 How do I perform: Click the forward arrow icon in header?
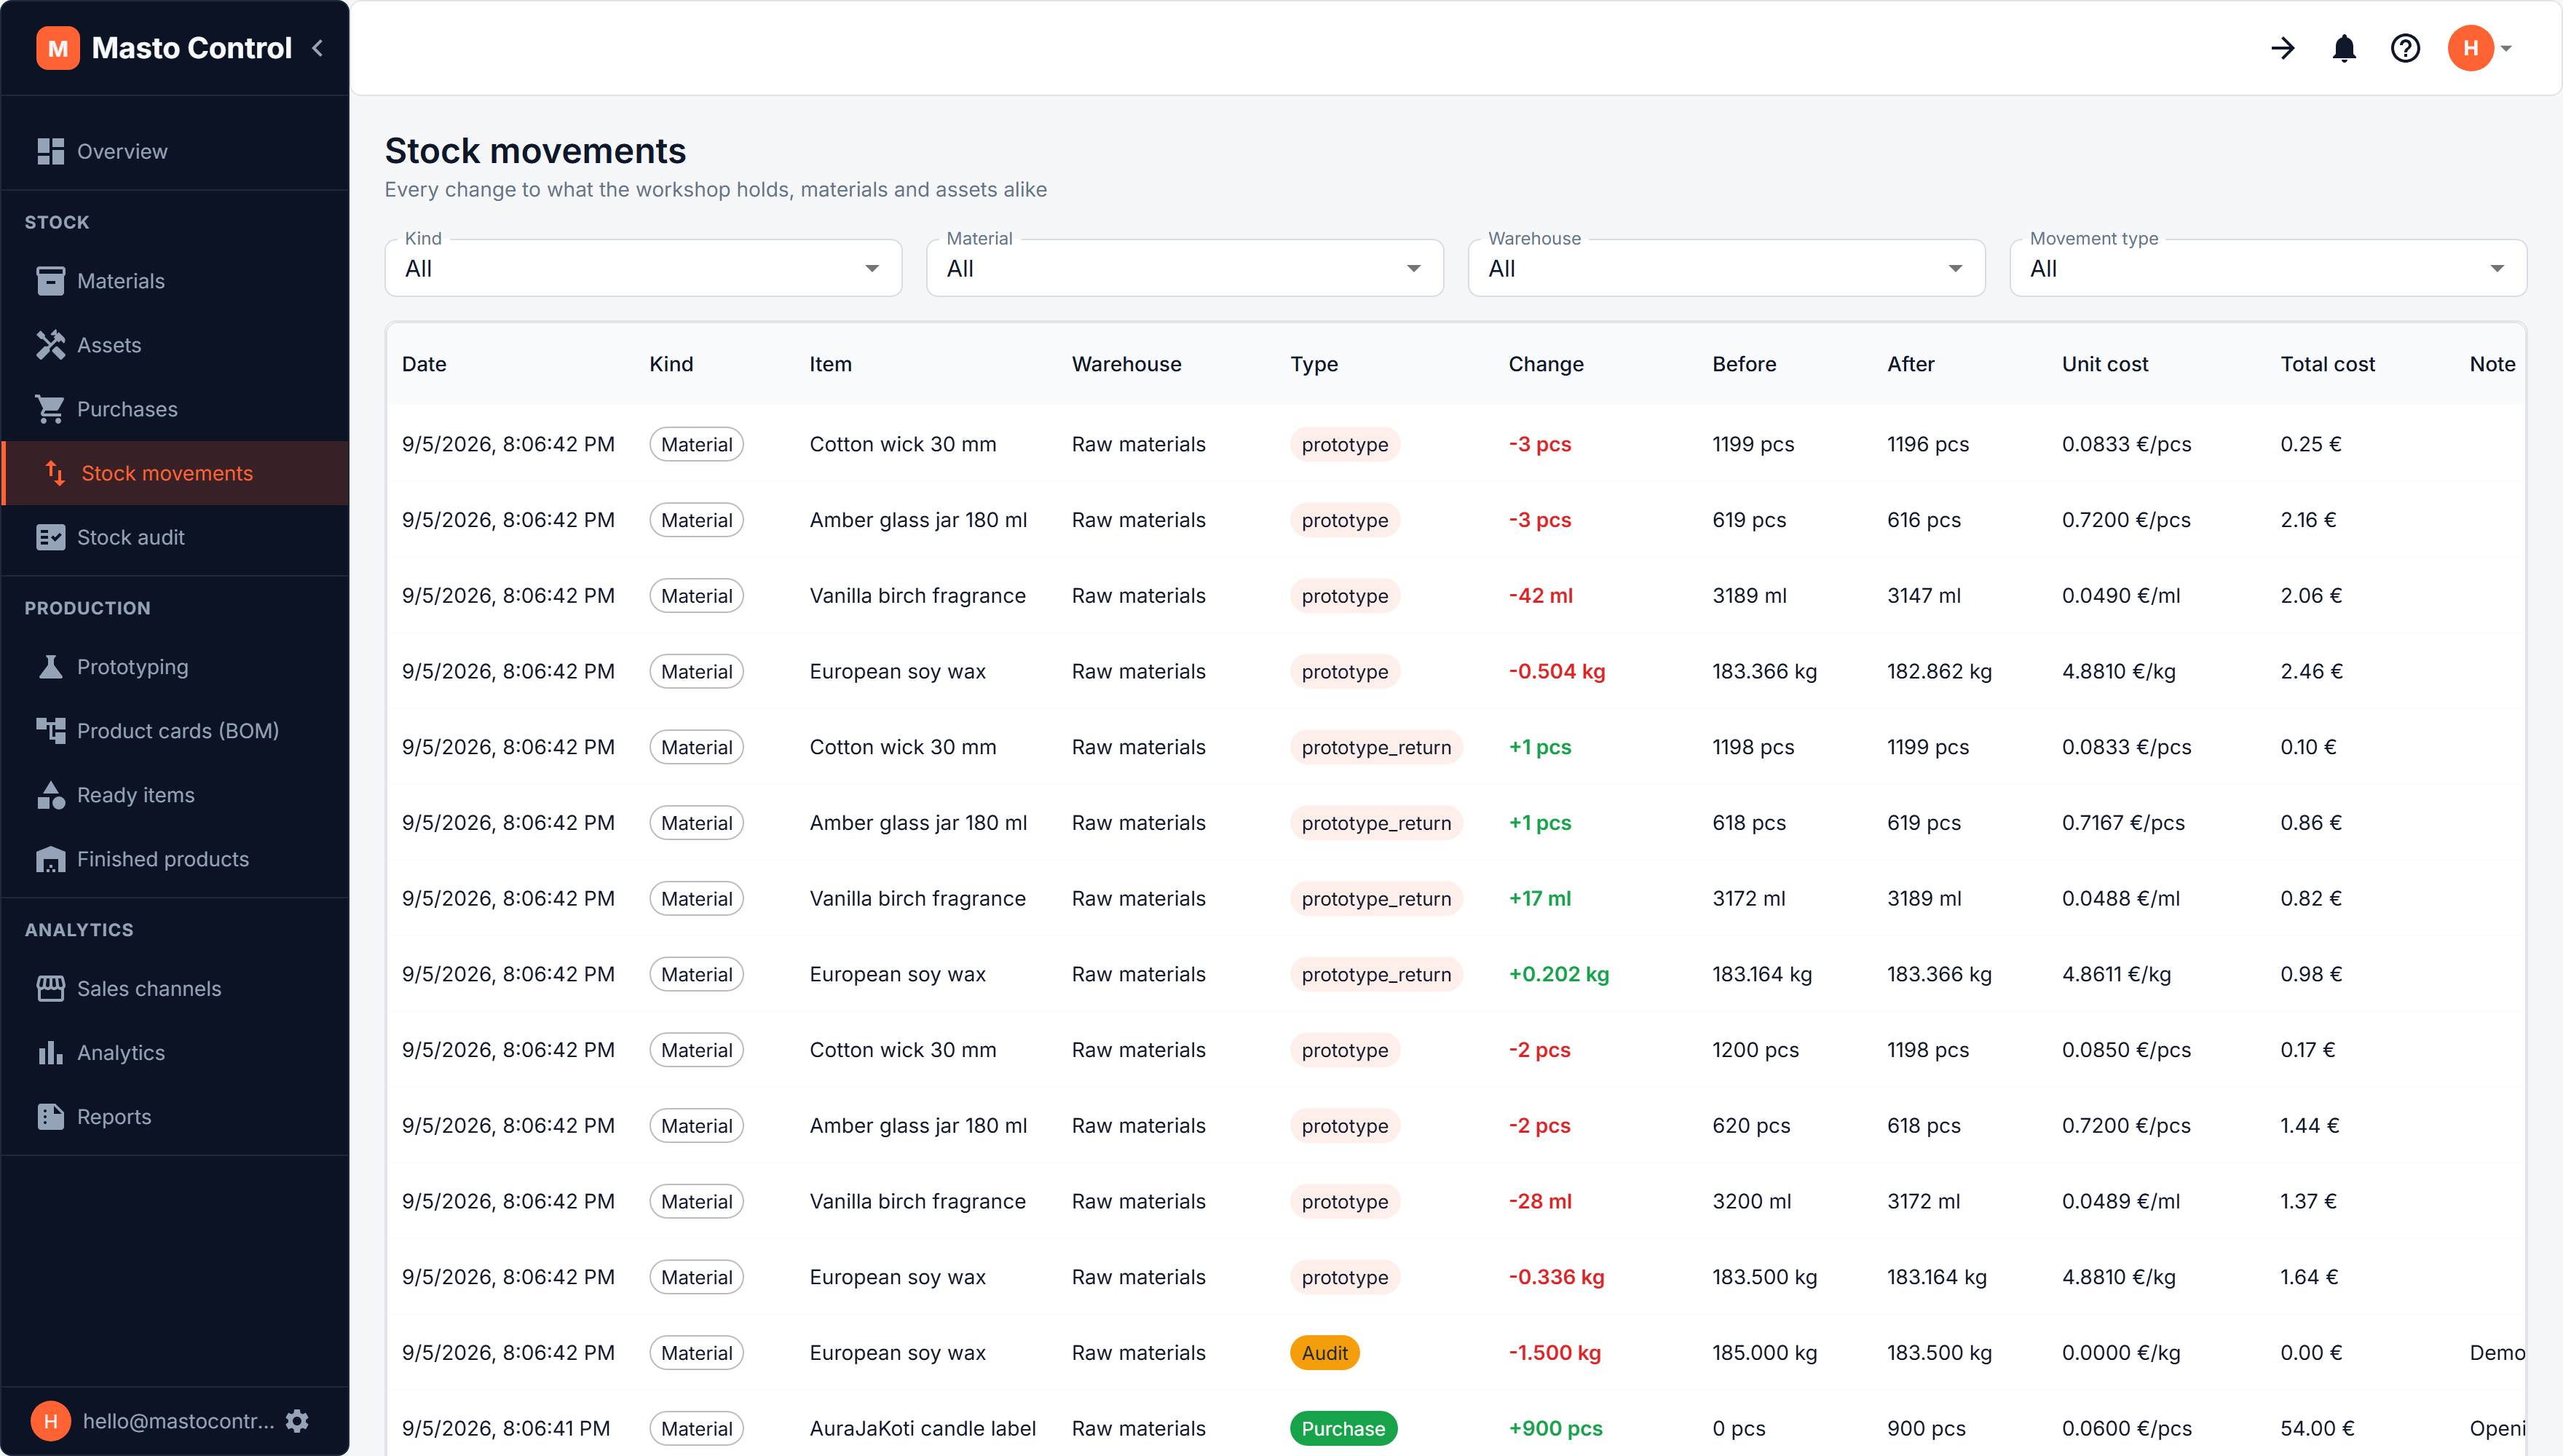(x=2283, y=48)
